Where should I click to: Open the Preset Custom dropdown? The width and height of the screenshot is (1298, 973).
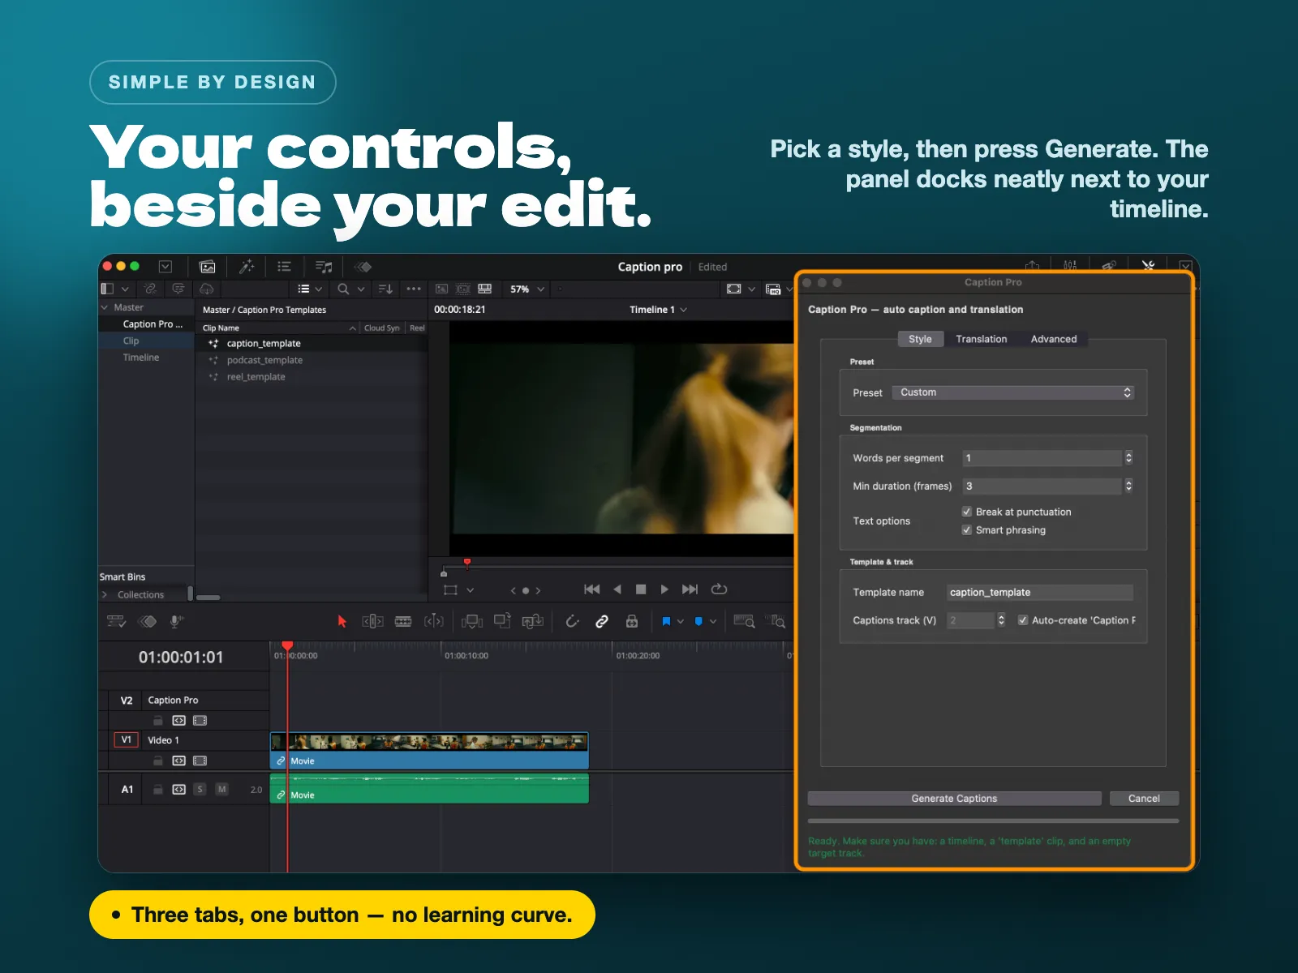[x=1012, y=392]
